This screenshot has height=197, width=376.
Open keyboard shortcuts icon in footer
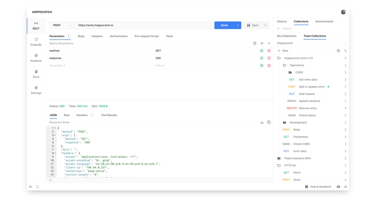pos(338,187)
